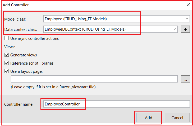Expand the Model class dropdown arrow

point(187,19)
